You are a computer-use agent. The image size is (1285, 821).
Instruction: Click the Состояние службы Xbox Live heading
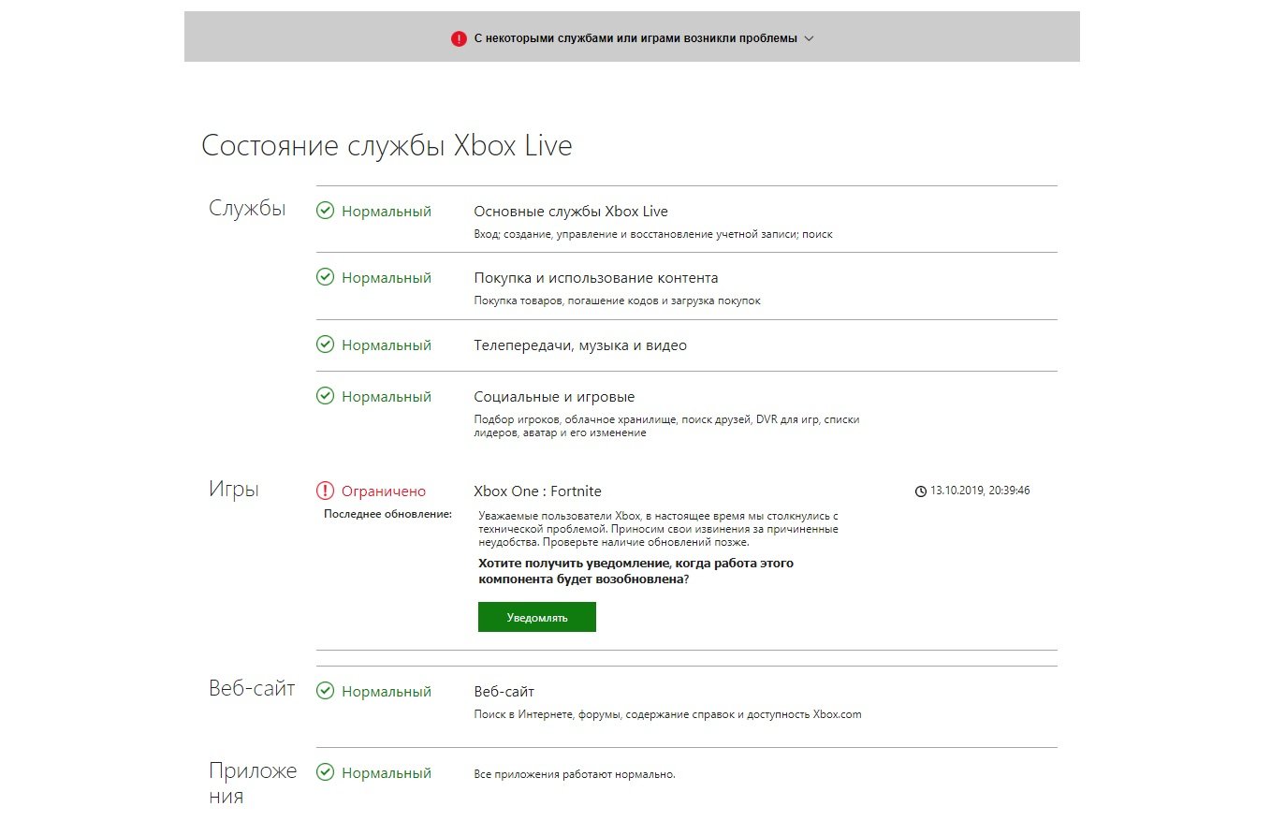(x=387, y=146)
